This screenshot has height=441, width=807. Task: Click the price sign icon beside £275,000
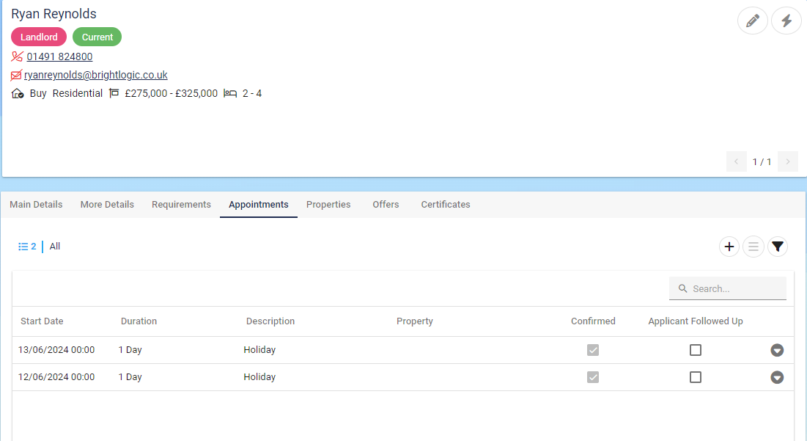[114, 93]
